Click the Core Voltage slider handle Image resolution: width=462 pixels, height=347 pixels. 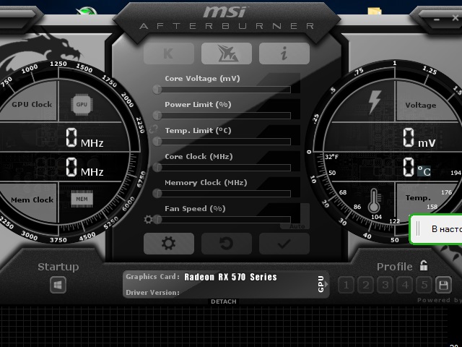tap(157, 89)
